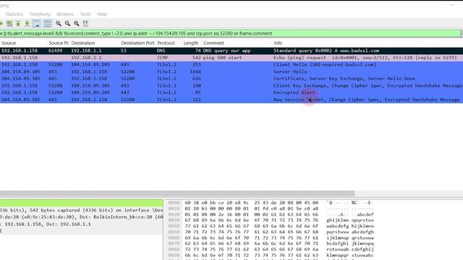Image resolution: width=463 pixels, height=260 pixels.
Task: Click length value 312
Action: (x=196, y=100)
